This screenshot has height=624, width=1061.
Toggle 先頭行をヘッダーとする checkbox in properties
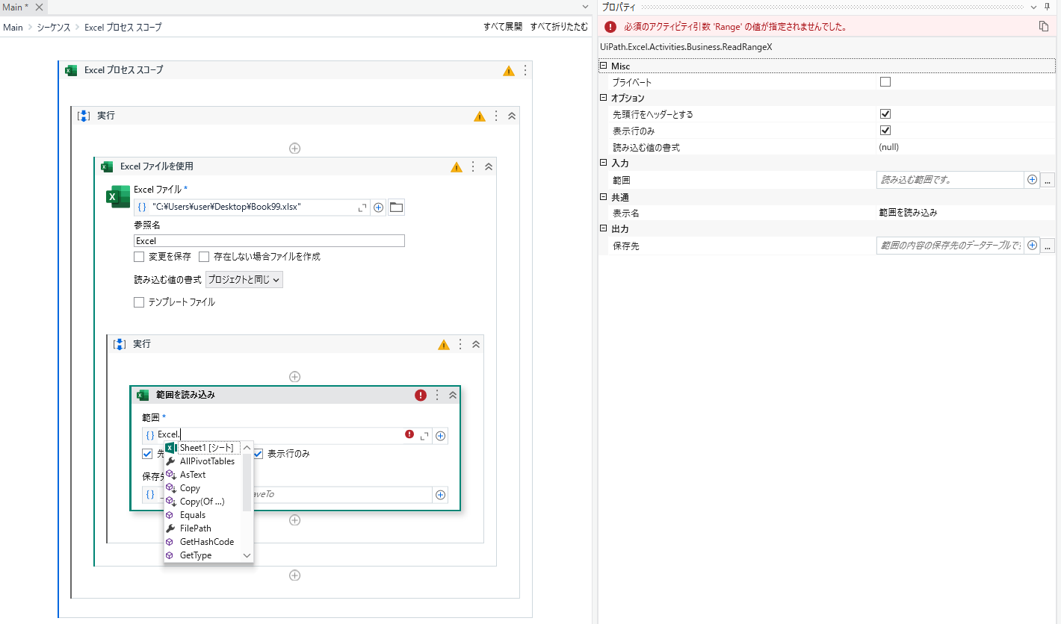[885, 114]
